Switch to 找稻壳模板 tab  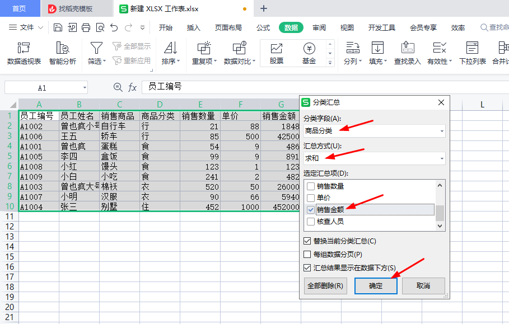coord(76,9)
